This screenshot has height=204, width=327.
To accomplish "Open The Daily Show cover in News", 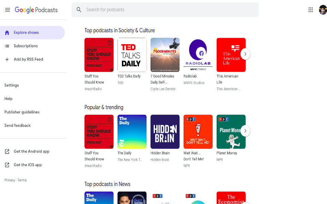I will pyautogui.click(x=132, y=198).
